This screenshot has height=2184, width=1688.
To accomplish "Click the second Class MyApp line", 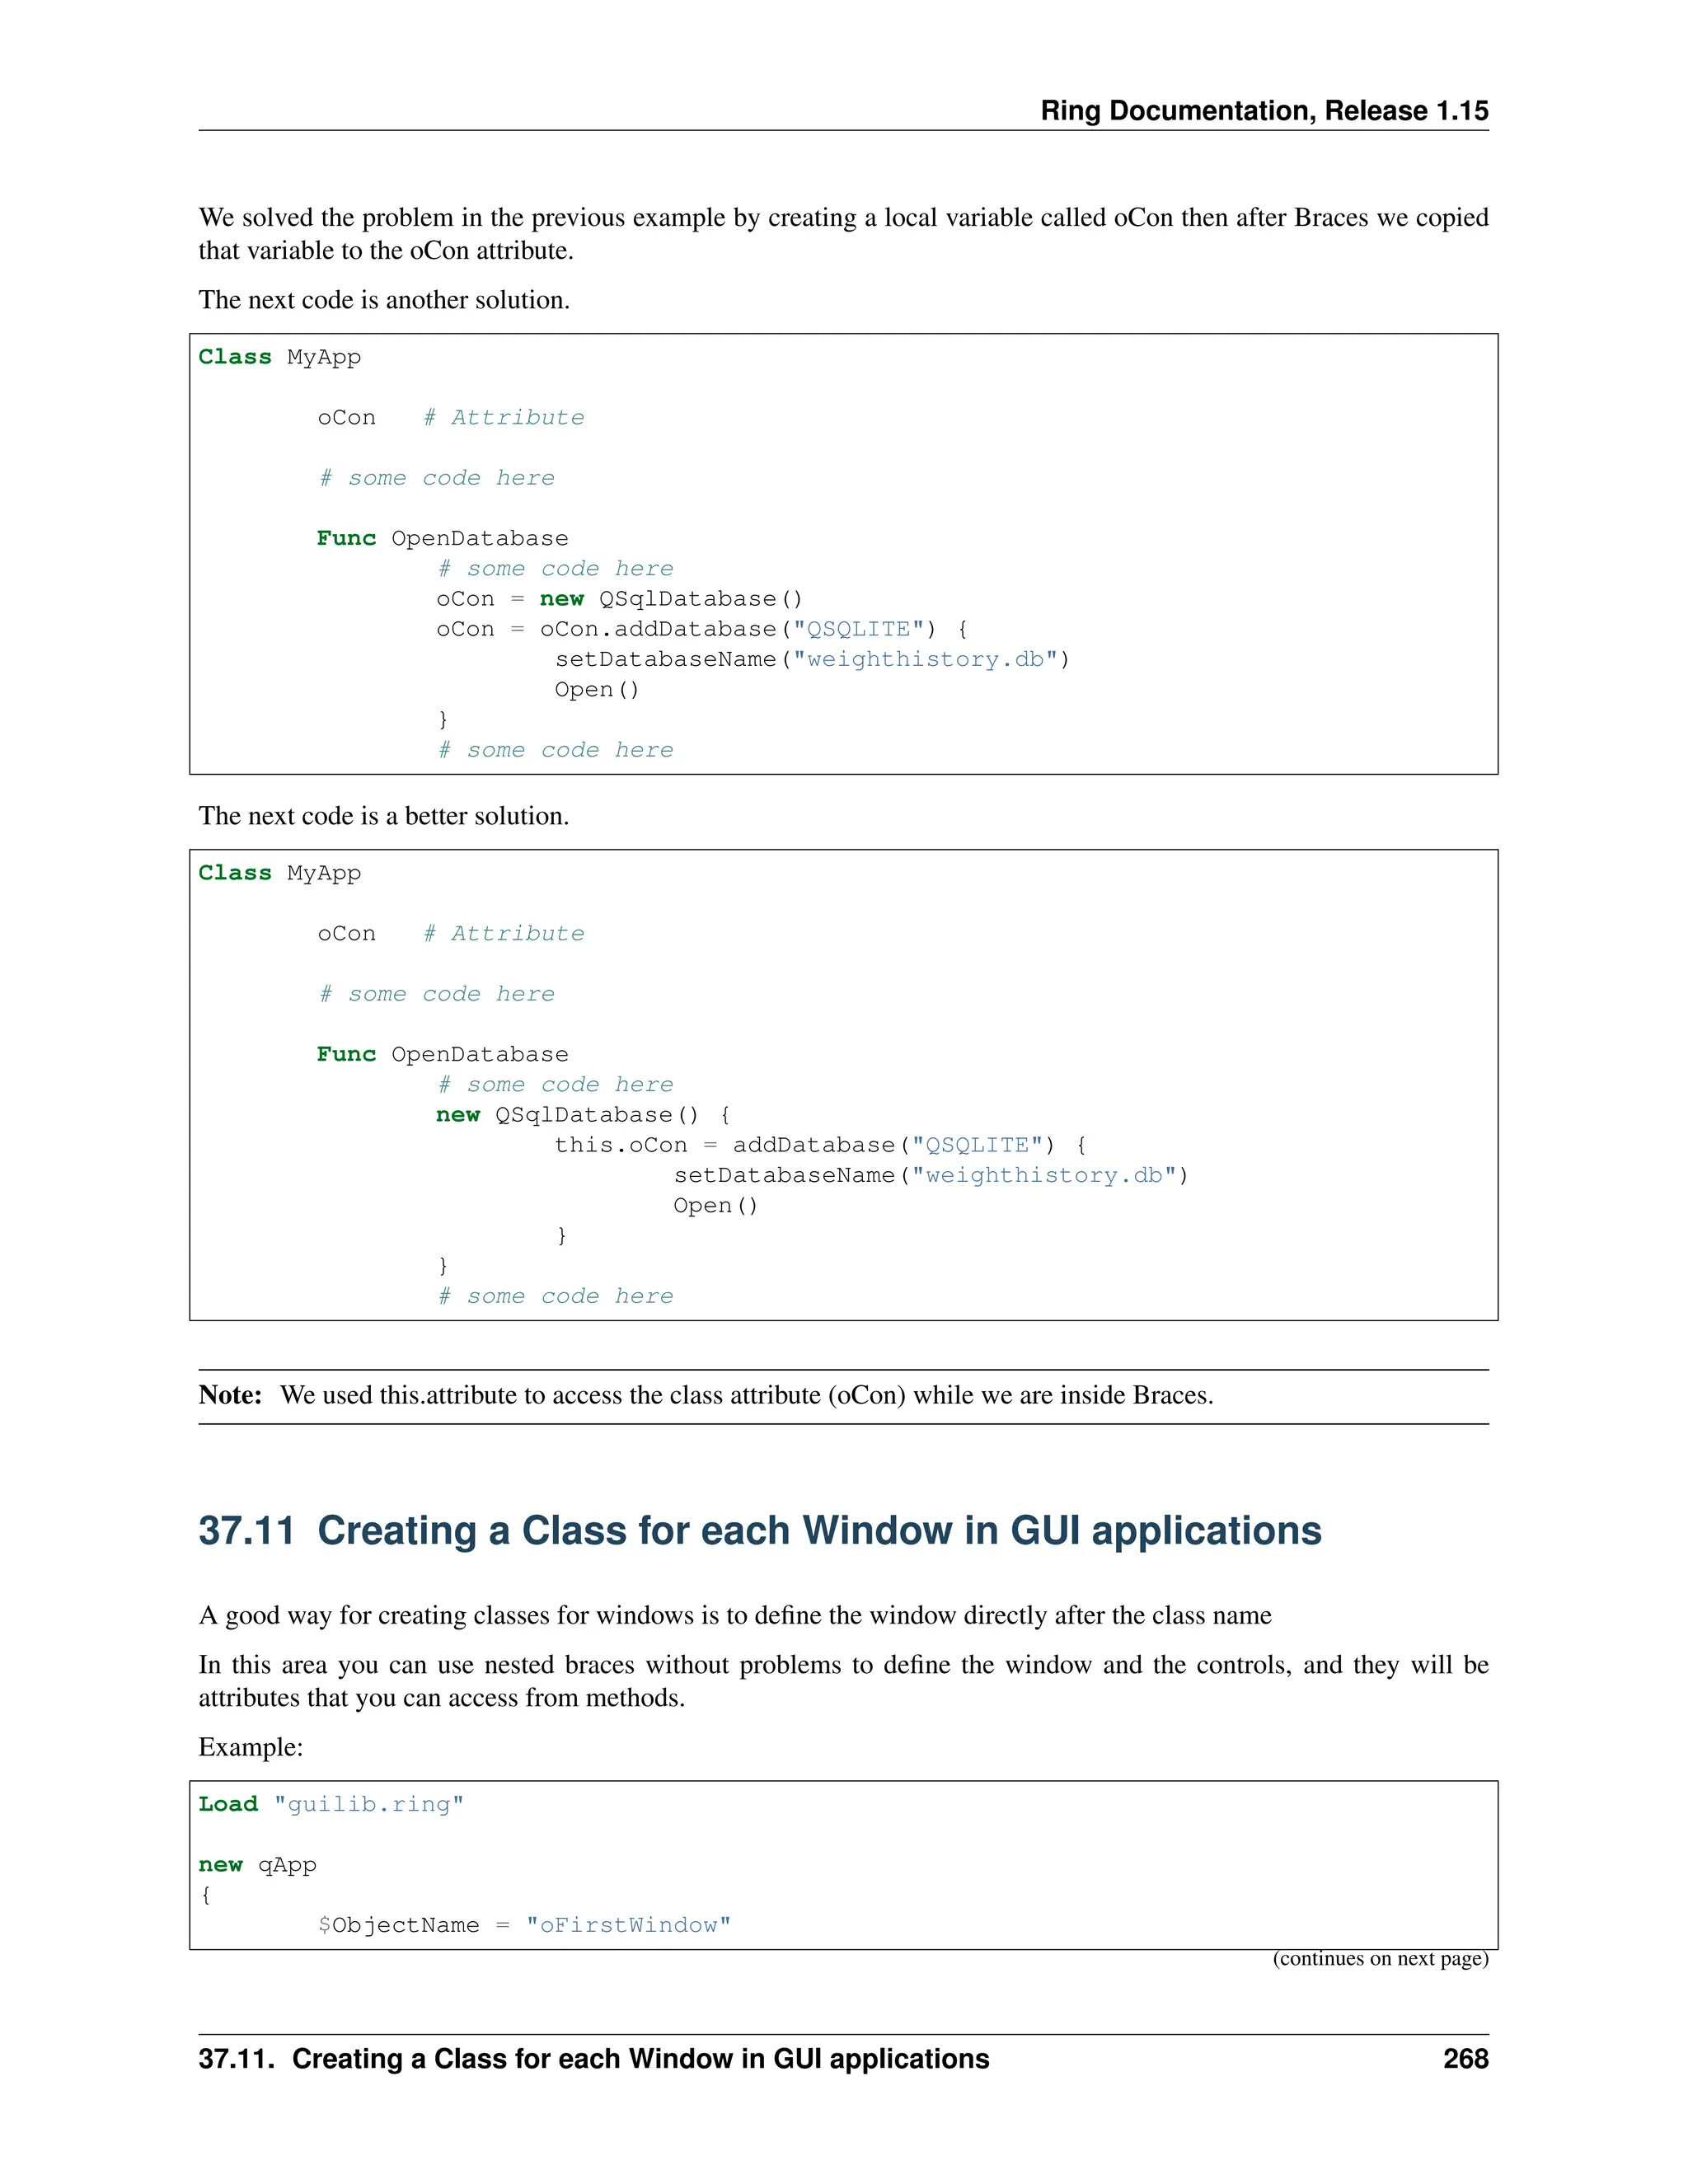I will [279, 873].
